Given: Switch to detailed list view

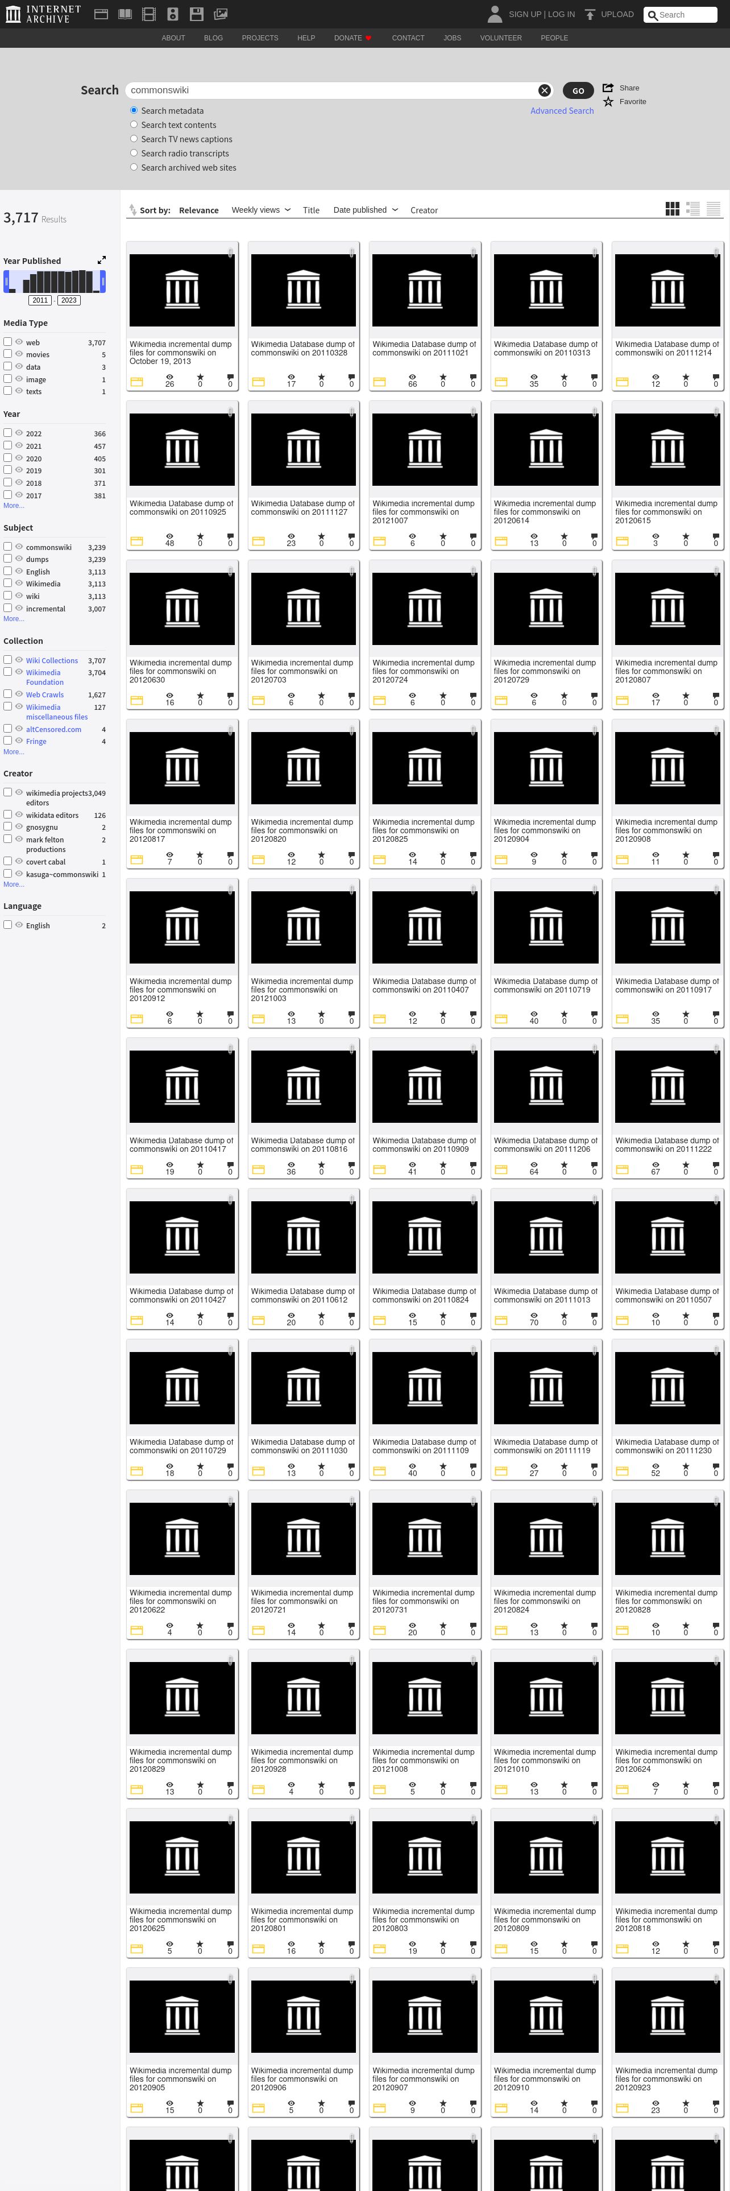Looking at the screenshot, I should coord(692,209).
